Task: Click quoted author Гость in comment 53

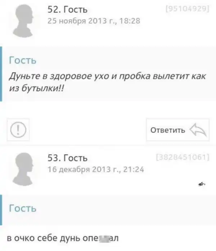Action: (x=23, y=208)
